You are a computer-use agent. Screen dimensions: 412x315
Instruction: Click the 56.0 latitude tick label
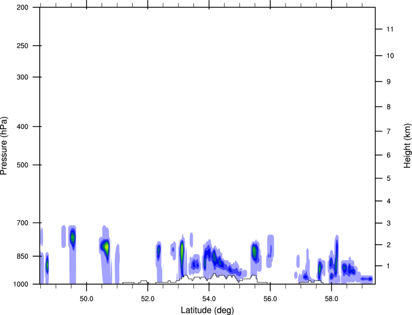(x=270, y=299)
